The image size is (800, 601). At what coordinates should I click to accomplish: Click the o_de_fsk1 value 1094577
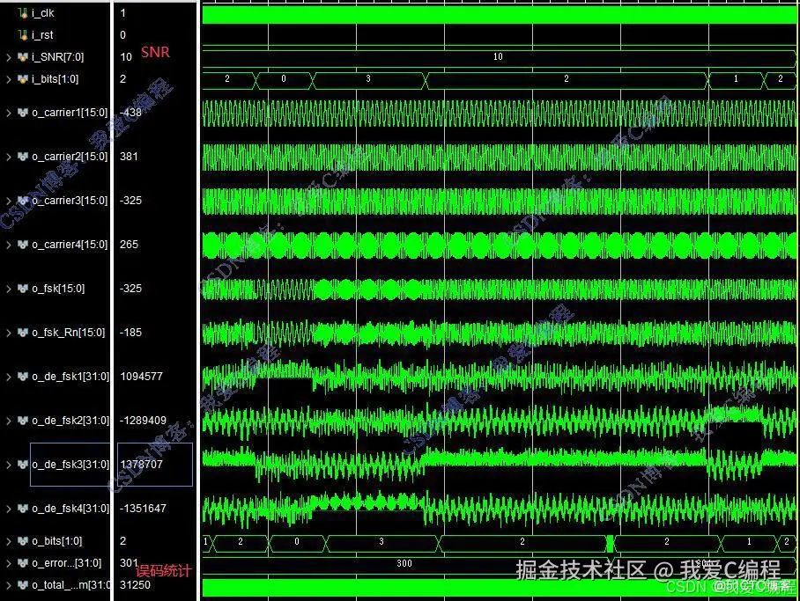point(141,377)
